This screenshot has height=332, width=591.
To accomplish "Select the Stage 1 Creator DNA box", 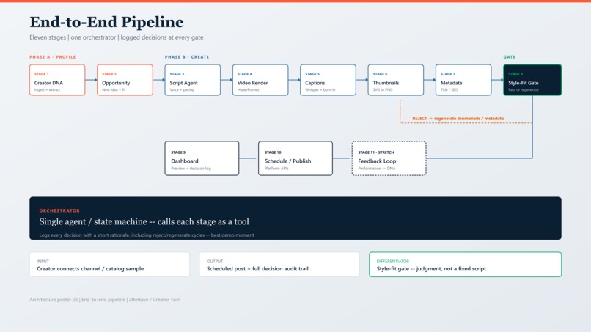I will point(57,80).
